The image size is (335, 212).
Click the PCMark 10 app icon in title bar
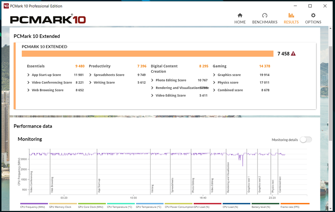click(6, 6)
